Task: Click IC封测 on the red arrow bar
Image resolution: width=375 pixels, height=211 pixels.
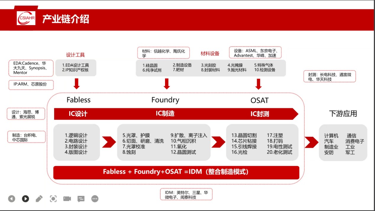Action: (260, 114)
